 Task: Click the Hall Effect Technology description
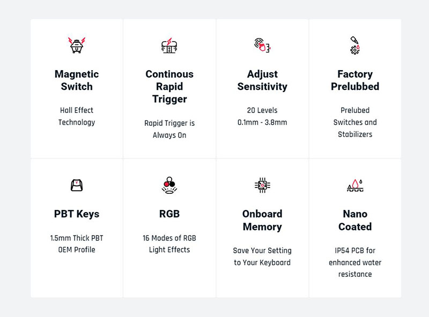(x=77, y=116)
